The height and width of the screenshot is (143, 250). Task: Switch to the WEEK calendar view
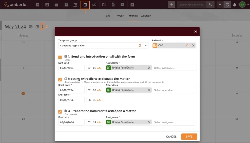[121, 16]
